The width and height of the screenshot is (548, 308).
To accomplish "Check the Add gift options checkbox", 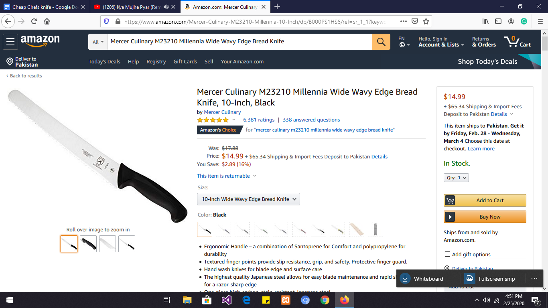I will [447, 254].
